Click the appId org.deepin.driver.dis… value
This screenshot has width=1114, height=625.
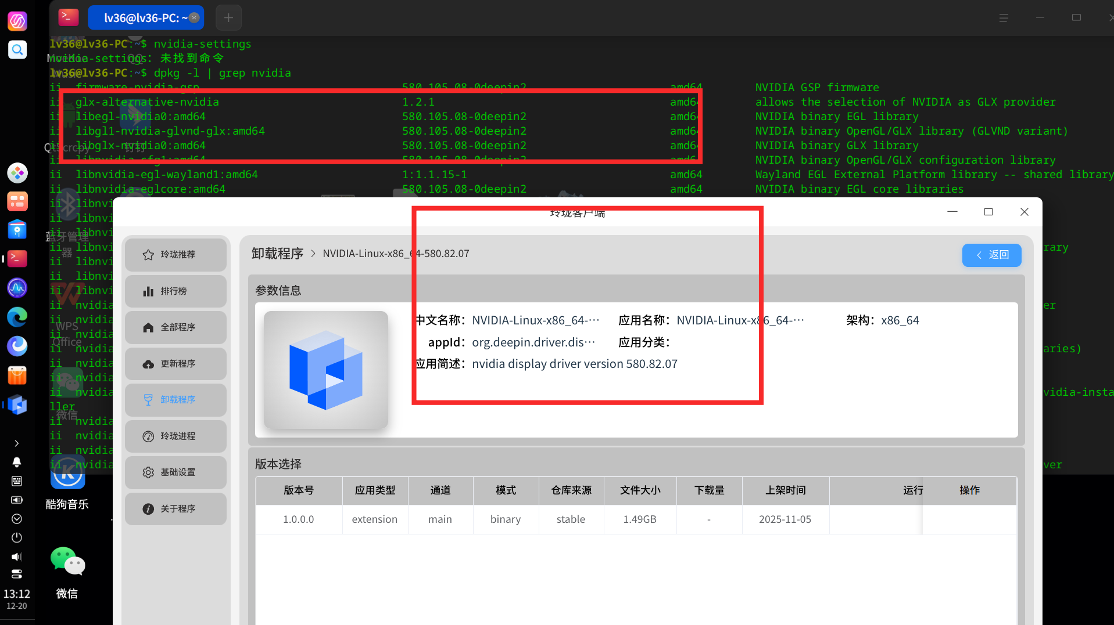(533, 342)
